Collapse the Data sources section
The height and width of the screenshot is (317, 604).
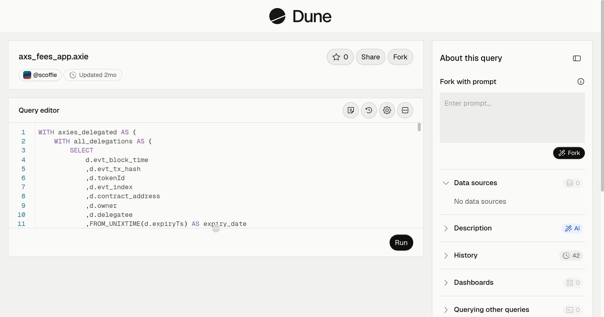pyautogui.click(x=446, y=183)
